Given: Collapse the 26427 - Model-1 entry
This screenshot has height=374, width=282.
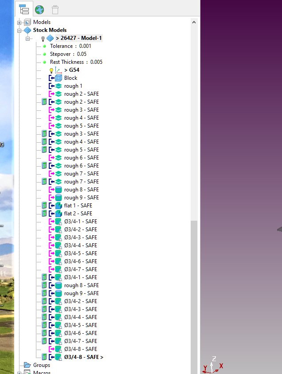Looking at the screenshot, I should point(27,39).
